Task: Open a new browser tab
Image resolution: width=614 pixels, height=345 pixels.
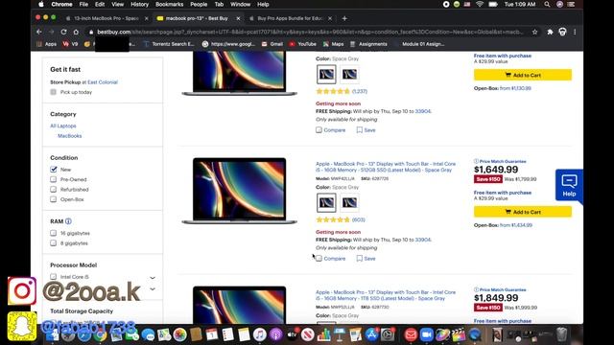Action: coord(344,18)
